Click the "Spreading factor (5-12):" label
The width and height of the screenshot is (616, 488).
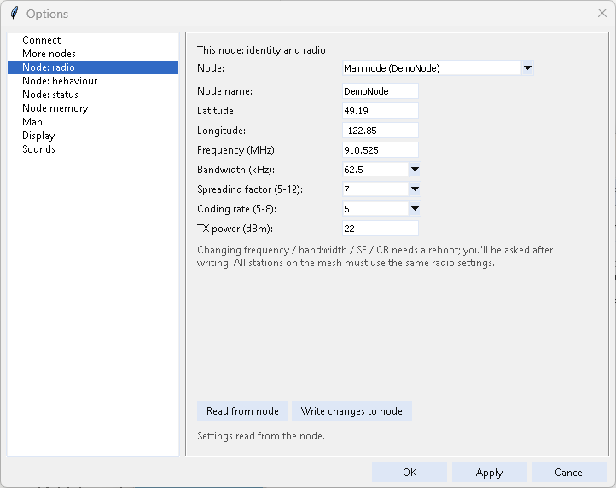pyautogui.click(x=250, y=189)
